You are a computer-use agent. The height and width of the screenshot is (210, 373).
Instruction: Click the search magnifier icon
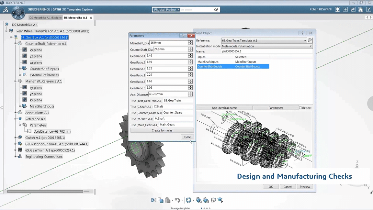pyautogui.click(x=216, y=10)
